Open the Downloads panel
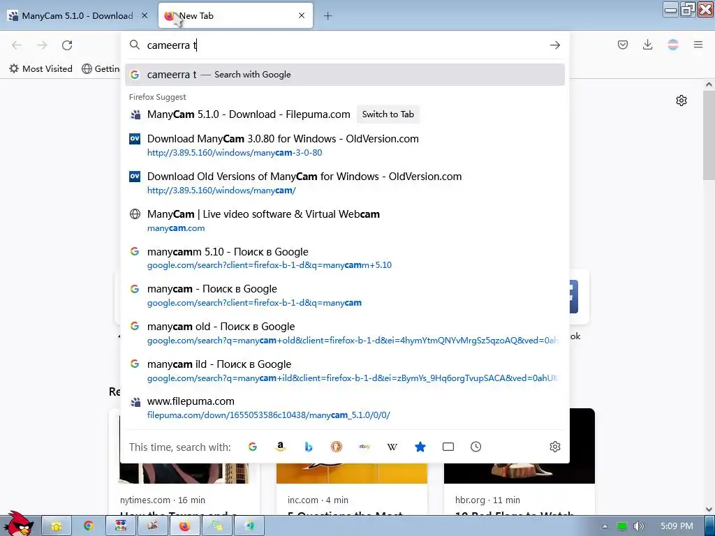The image size is (715, 536). click(647, 45)
